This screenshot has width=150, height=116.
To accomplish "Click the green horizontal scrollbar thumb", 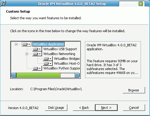I will (x=38, y=75).
